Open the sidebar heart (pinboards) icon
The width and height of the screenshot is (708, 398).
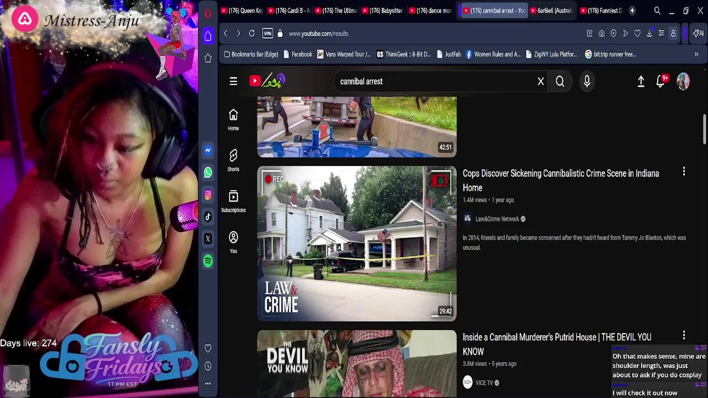pos(208,348)
